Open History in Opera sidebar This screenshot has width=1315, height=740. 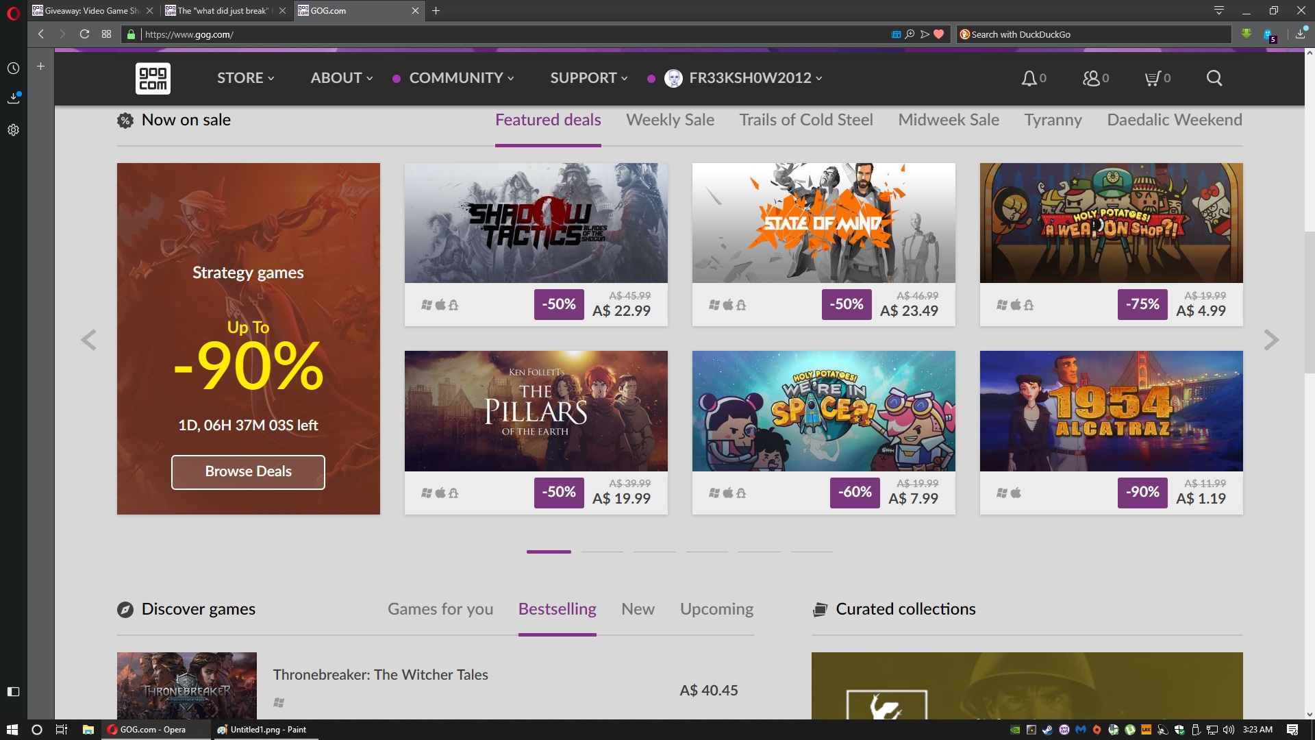tap(13, 69)
